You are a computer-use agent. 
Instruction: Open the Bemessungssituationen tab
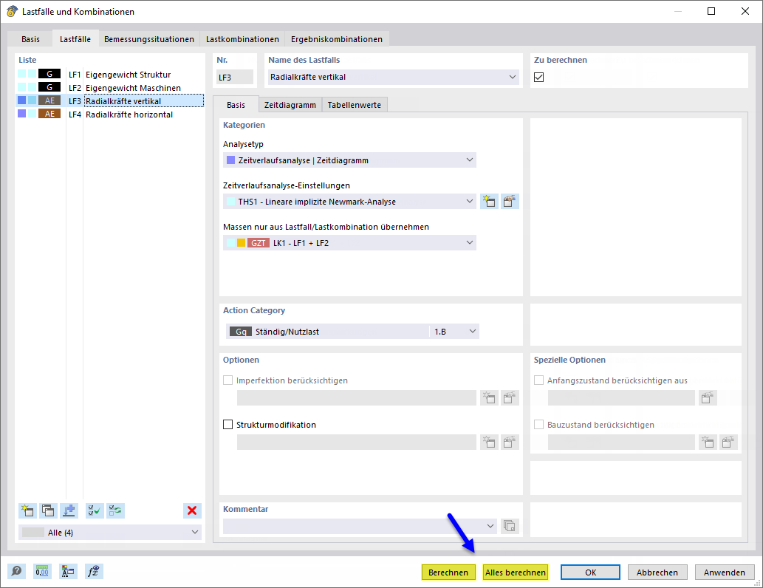[x=149, y=39]
